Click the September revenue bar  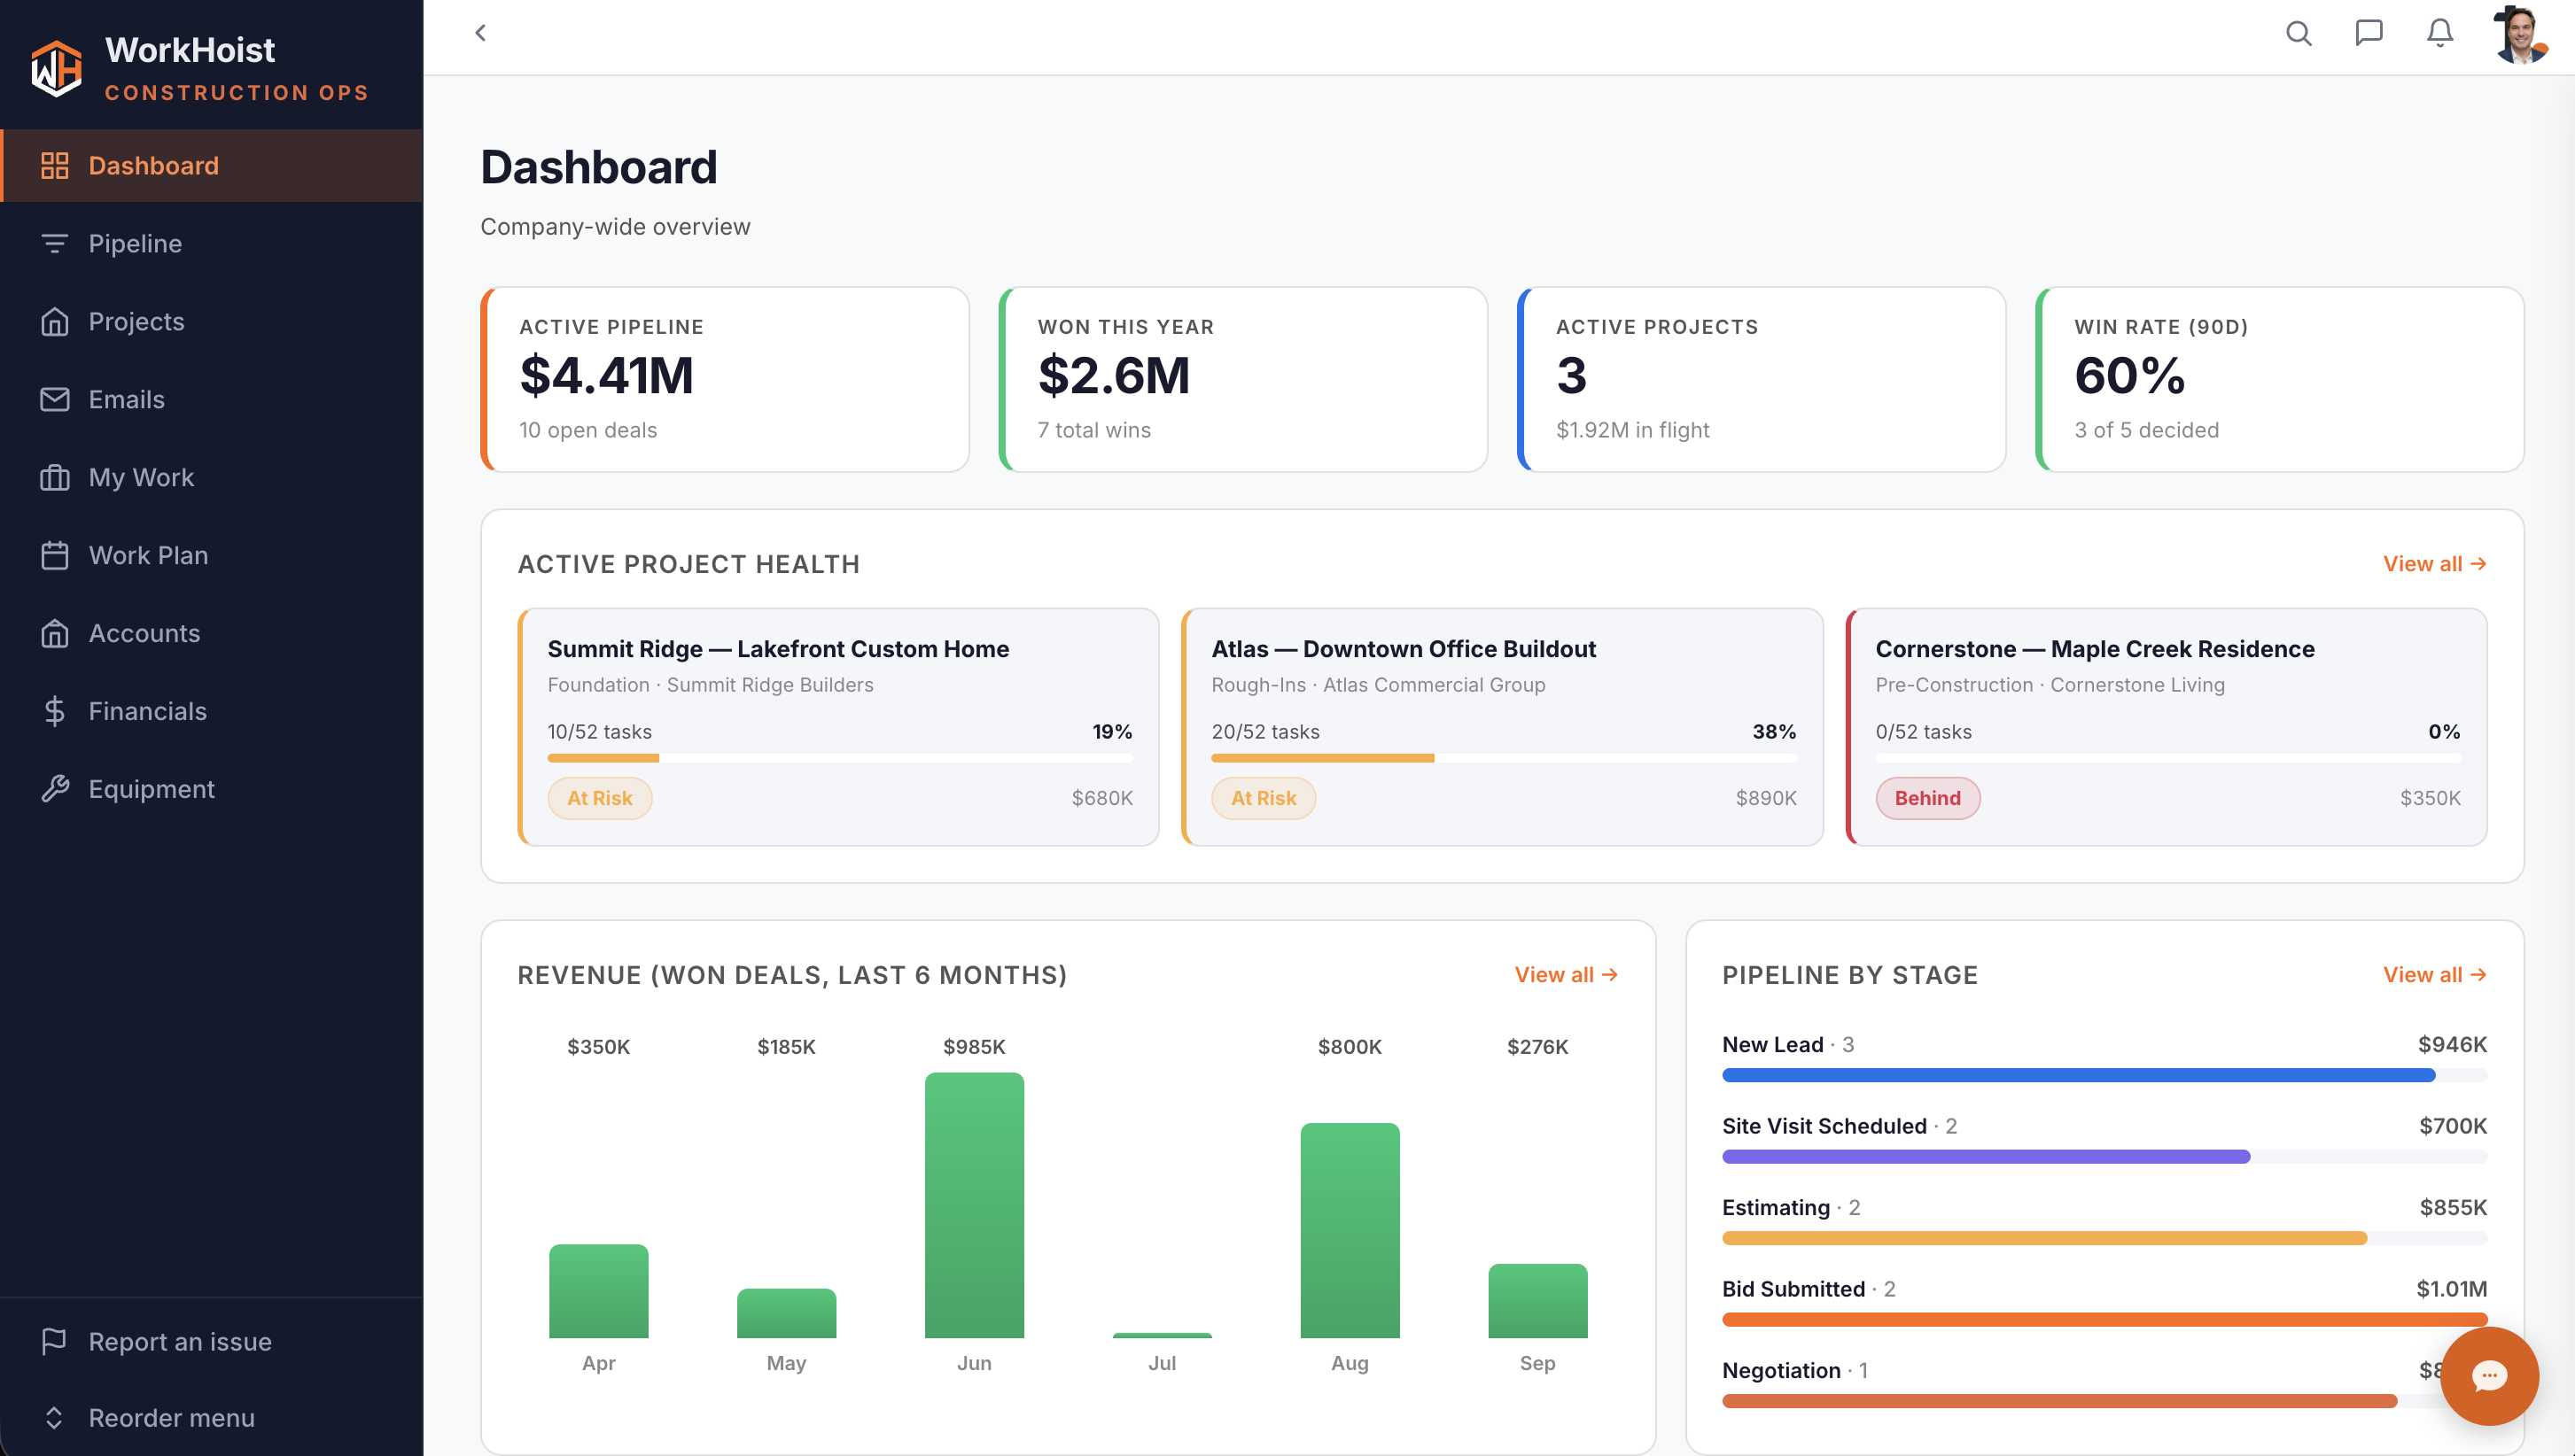1537,1301
